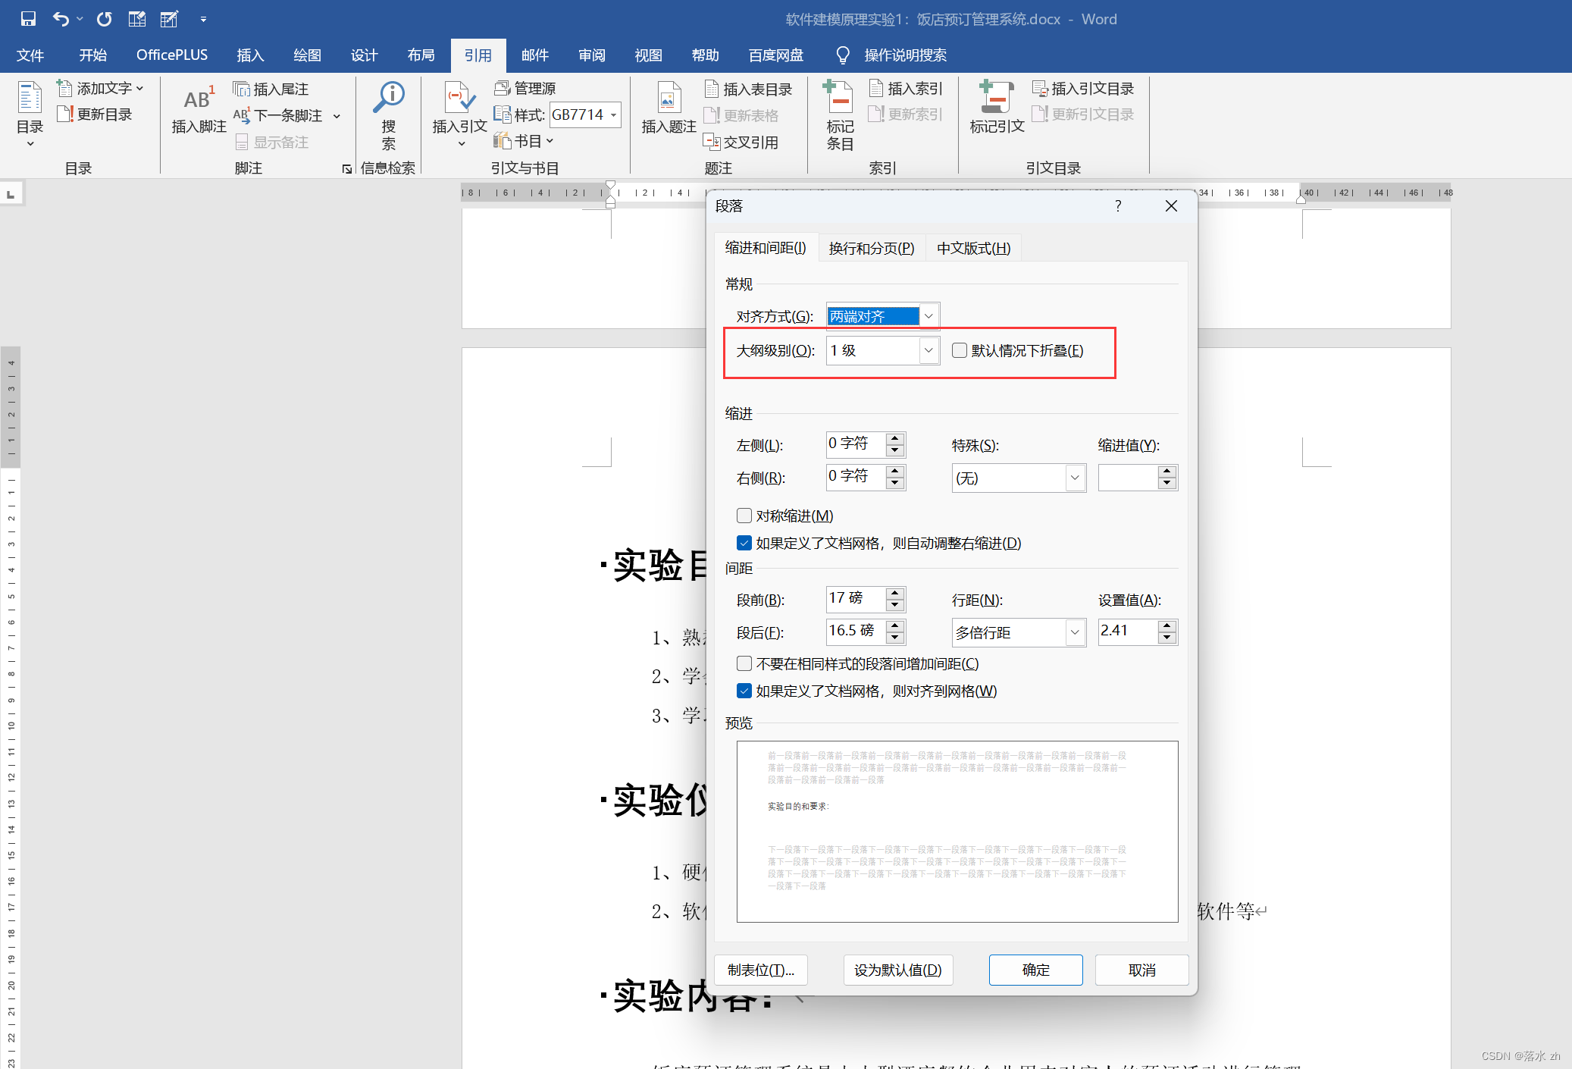Screen dimensions: 1572x1069
Task: Click the indent value (缩进值) input field
Action: (1129, 478)
